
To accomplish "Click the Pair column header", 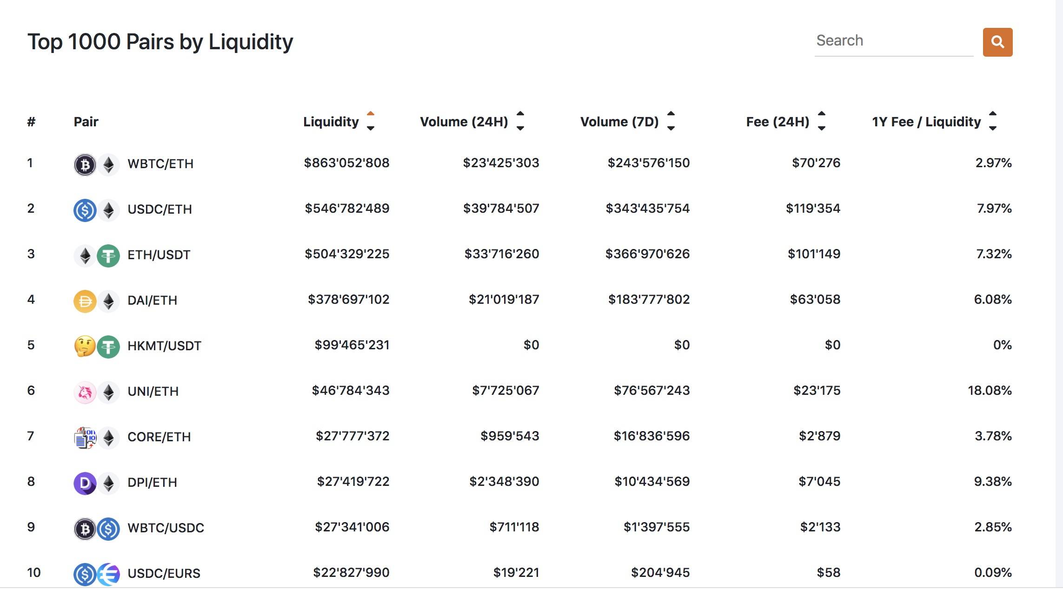I will [86, 122].
